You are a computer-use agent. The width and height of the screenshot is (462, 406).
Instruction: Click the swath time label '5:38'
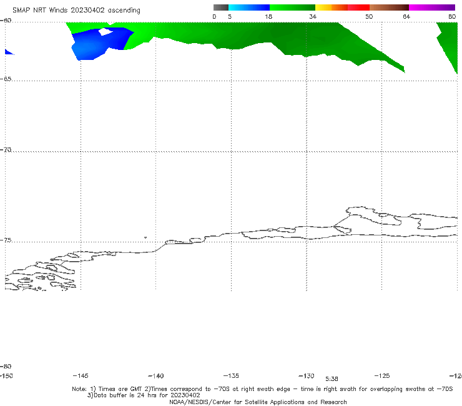point(332,379)
